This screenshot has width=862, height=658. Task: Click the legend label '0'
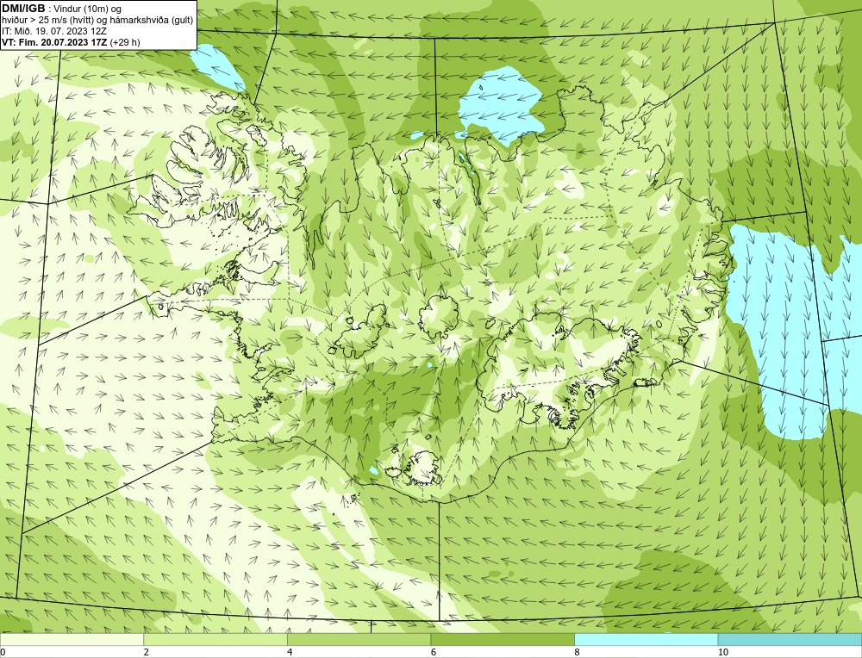[x=3, y=652]
